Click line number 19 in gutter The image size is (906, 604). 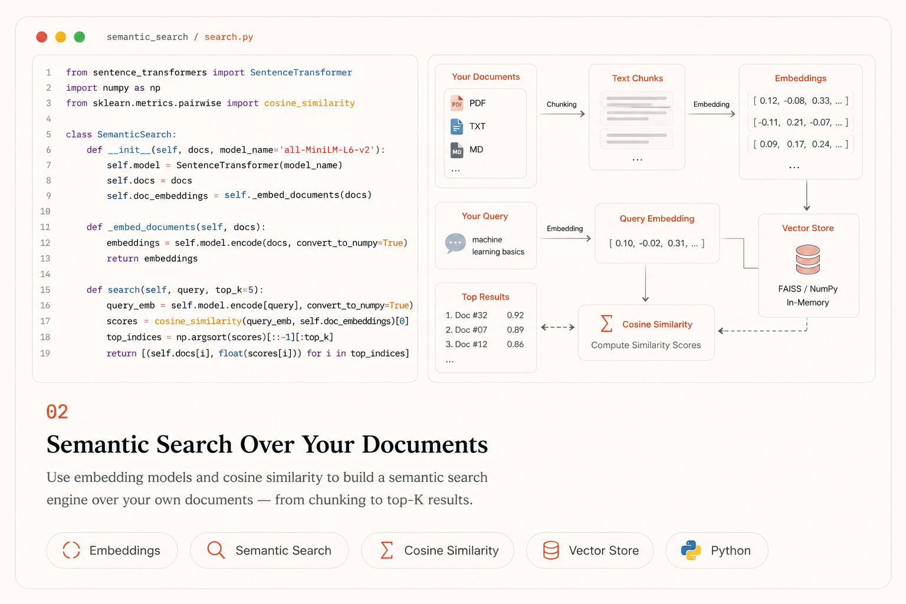[45, 353]
